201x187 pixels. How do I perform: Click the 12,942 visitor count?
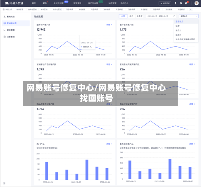41,29
